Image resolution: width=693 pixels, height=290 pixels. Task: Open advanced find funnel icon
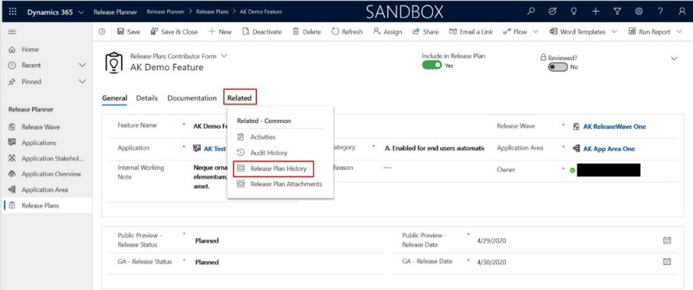click(617, 12)
